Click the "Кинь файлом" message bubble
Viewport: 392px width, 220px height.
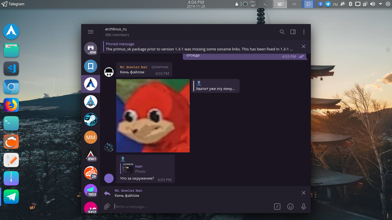[144, 70]
